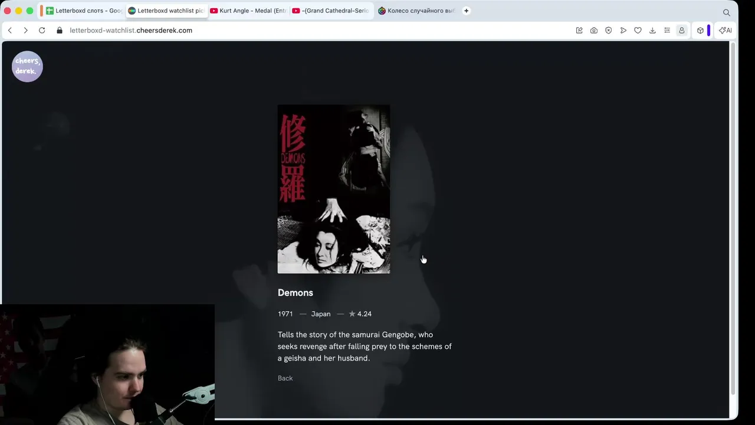Click the country label Japan
Screen dimensions: 755x425
pyautogui.click(x=321, y=314)
